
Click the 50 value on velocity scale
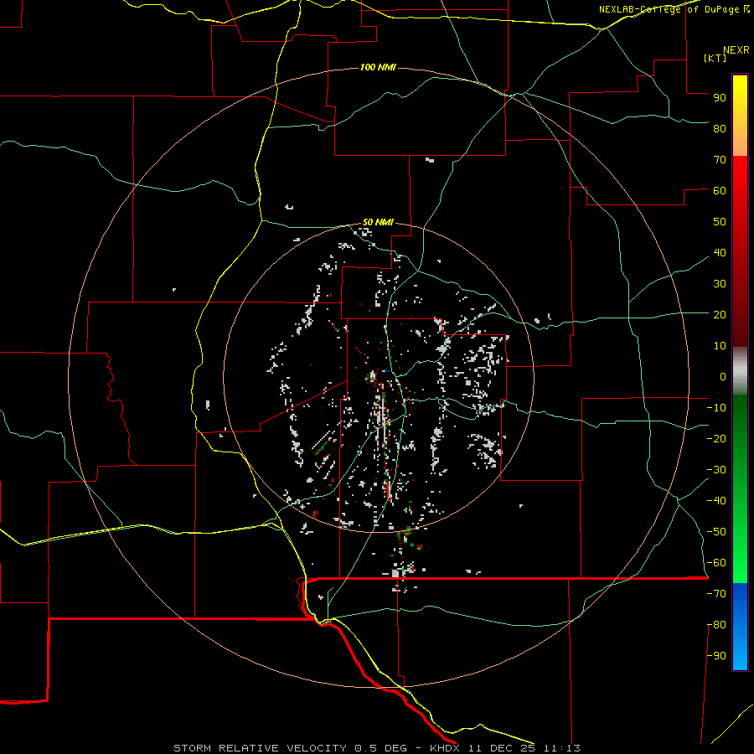(x=720, y=222)
